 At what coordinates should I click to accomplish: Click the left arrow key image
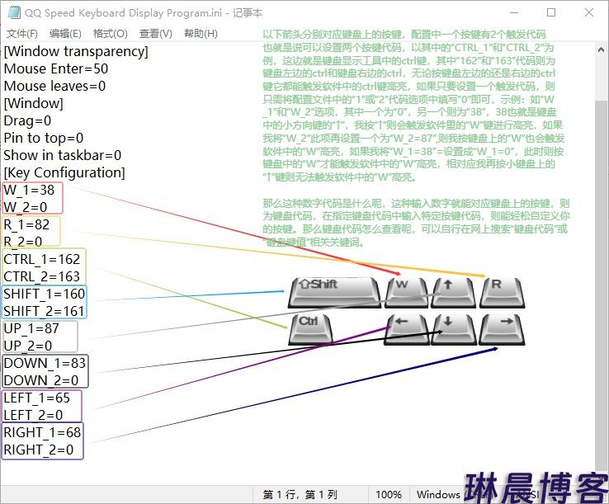click(x=407, y=328)
